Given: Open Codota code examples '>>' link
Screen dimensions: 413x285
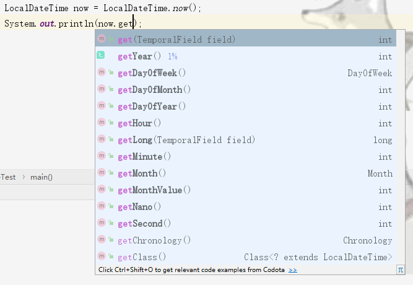Looking at the screenshot, I should [293, 270].
